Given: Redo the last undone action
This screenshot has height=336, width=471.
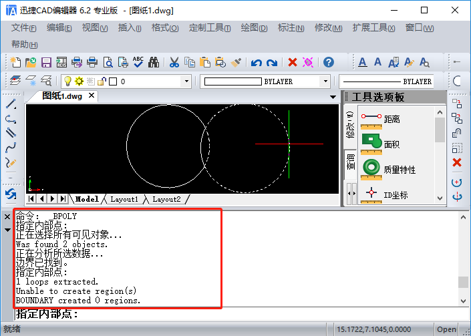Looking at the screenshot, I should [272, 62].
